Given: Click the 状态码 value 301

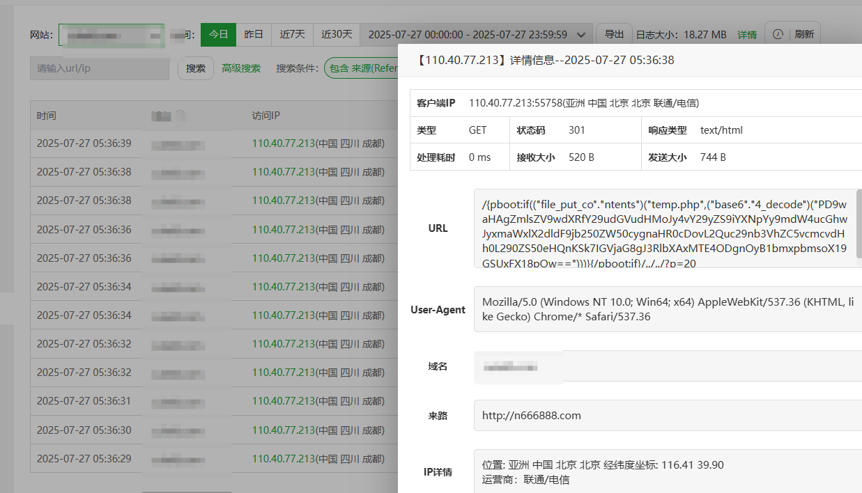Looking at the screenshot, I should tap(577, 130).
